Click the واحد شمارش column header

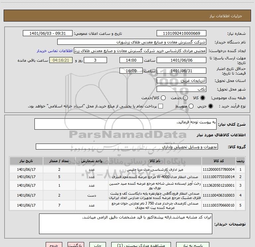coord(92,161)
